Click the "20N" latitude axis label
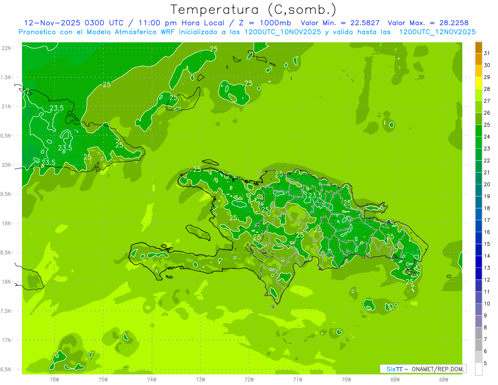The height and width of the screenshot is (385, 498). point(6,165)
